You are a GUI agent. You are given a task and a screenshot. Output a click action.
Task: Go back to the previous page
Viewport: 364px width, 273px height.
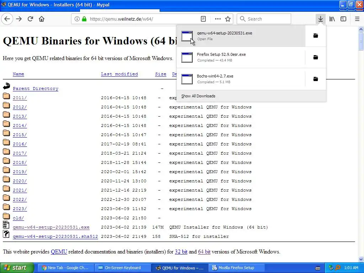coord(7,19)
